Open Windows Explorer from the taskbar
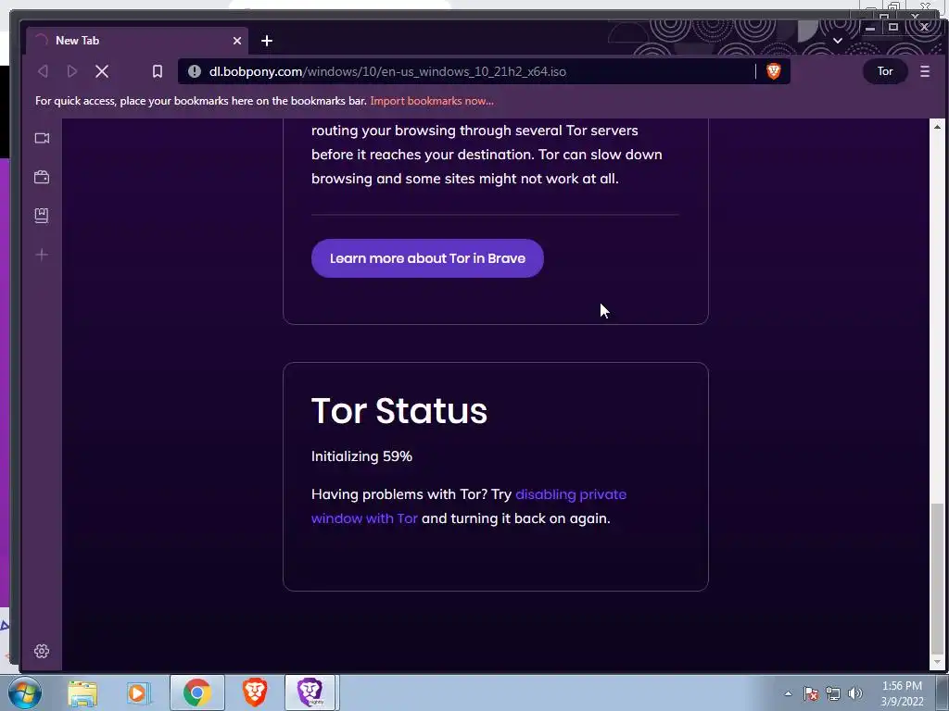 [82, 692]
